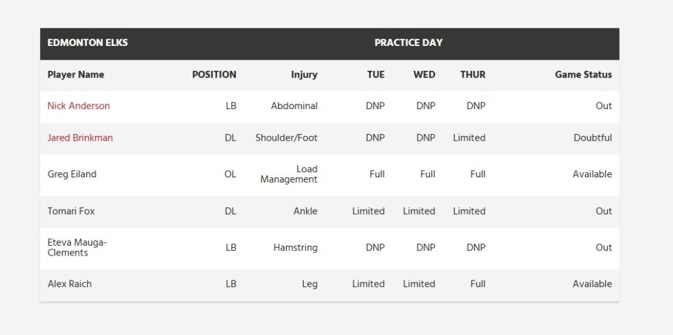Open Jared Brinkman player link
The image size is (673, 335).
click(x=80, y=138)
